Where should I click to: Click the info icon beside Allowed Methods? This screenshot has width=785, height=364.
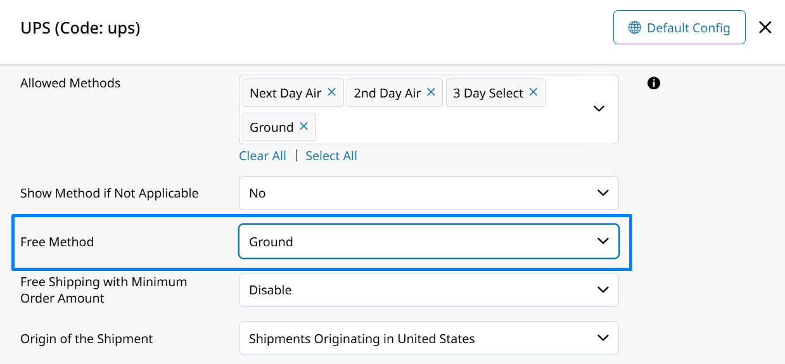654,83
